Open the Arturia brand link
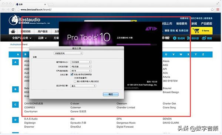222x135 pixels. click(166, 77)
